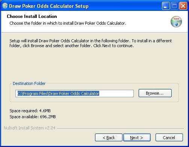Click the 'Nullsoft Install System v2.24' label

pyautogui.click(x=30, y=128)
